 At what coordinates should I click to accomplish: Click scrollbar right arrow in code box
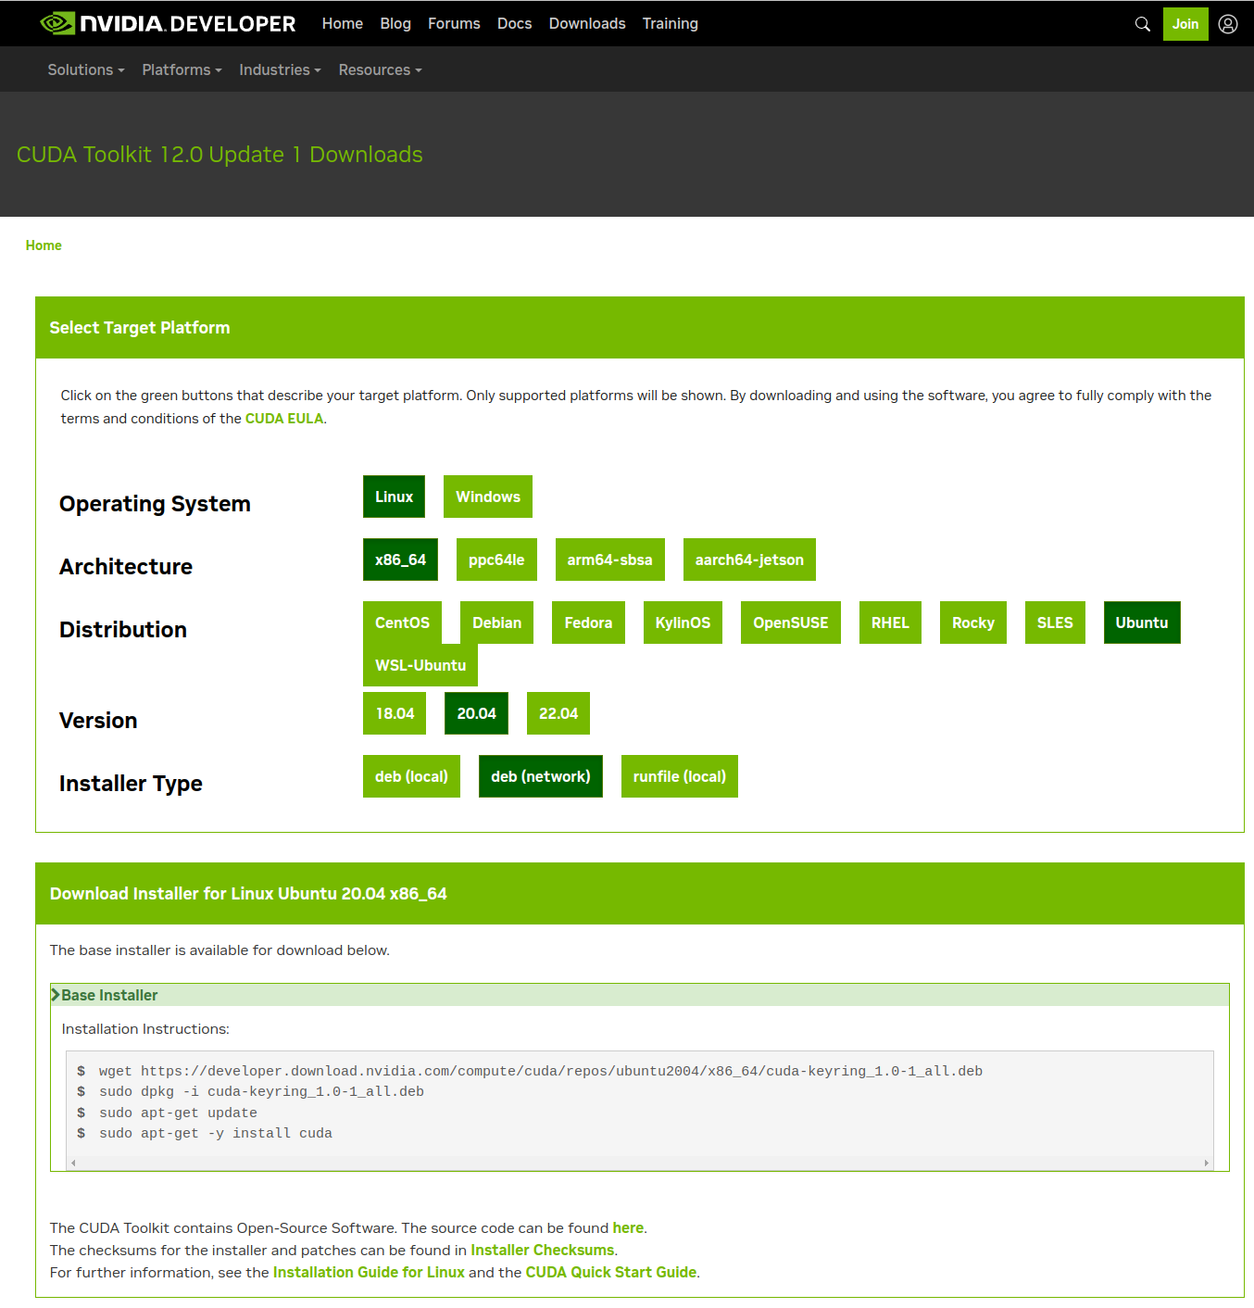tap(1206, 1163)
